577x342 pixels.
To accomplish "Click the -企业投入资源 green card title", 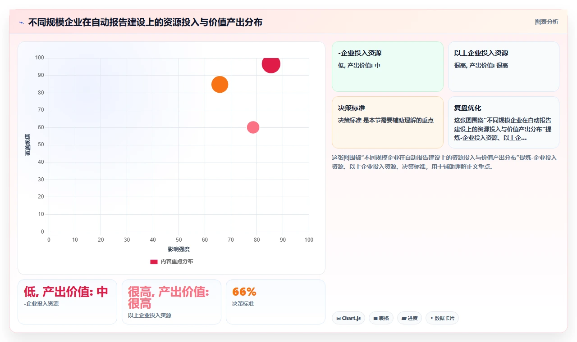I will pyautogui.click(x=360, y=53).
